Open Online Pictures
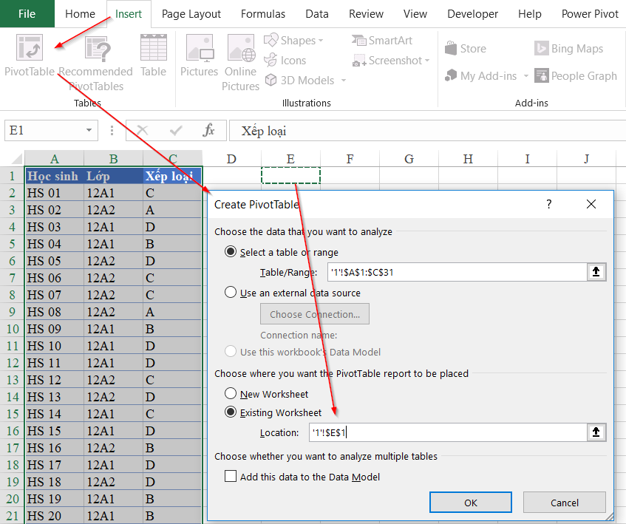The width and height of the screenshot is (626, 524). point(241,63)
